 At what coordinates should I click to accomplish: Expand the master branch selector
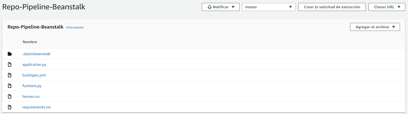tap(269, 7)
